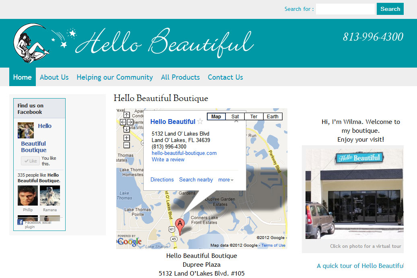Click the 813-996-4300 header phone number
Screen dimensions: 417x278
click(x=373, y=37)
